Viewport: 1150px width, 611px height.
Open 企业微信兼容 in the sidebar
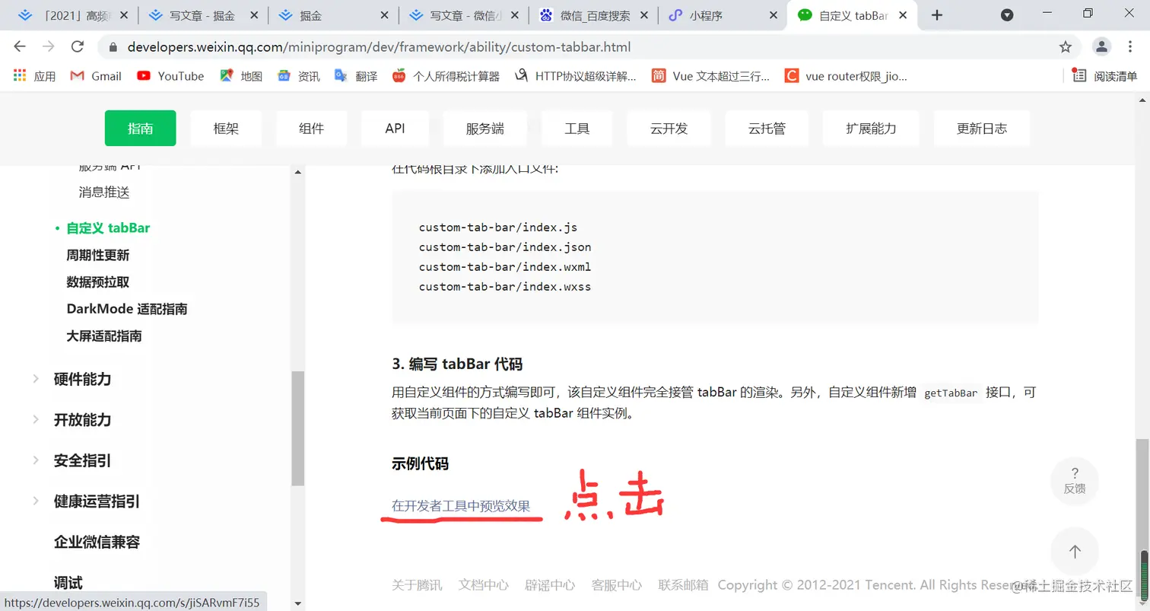[97, 543]
